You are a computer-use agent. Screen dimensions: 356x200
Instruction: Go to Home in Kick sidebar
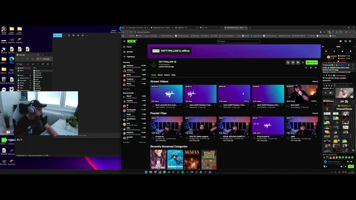coord(129,47)
